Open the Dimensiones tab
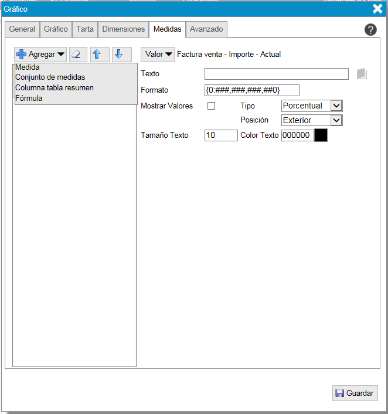This screenshot has height=414, width=388. tap(123, 29)
